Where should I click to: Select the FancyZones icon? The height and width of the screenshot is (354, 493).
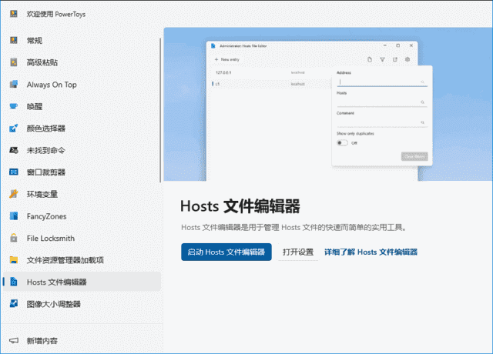(x=13, y=216)
